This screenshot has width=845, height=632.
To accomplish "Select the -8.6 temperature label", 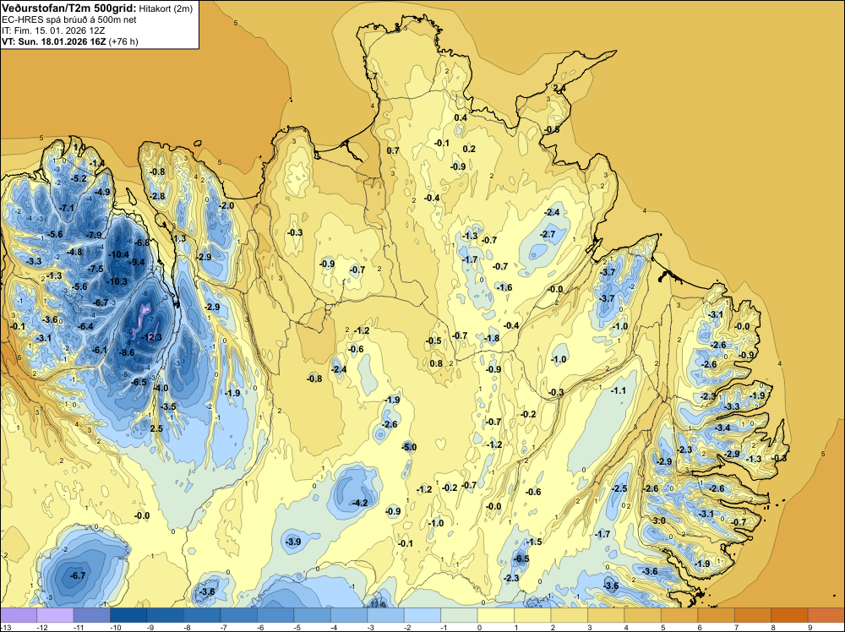I will pyautogui.click(x=126, y=353).
